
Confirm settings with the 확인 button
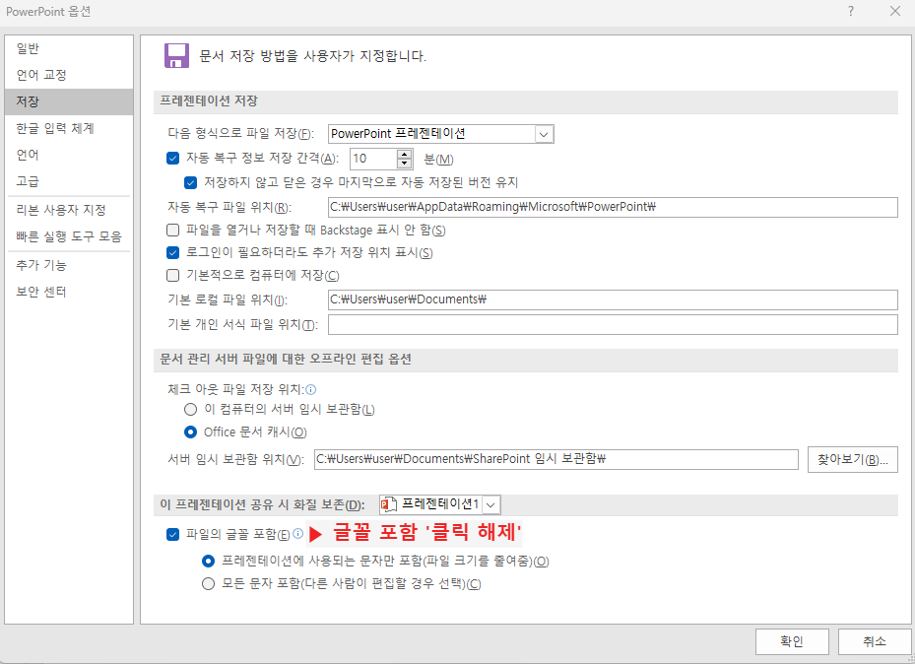click(791, 641)
